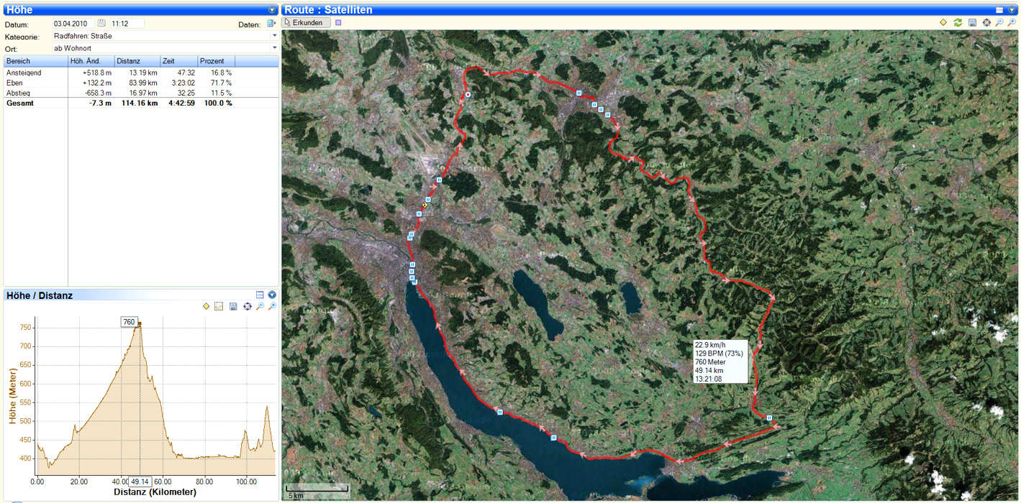Viewport: 1021px width, 503px height.
Task: Click yellow diamond icon in map toolbar
Action: 943,22
